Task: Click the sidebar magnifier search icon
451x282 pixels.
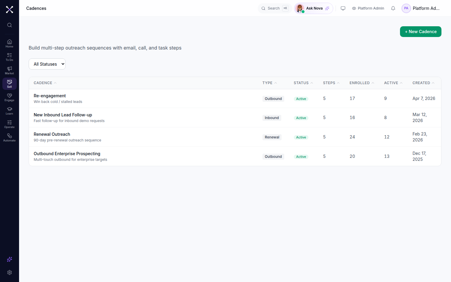Action: 10,25
